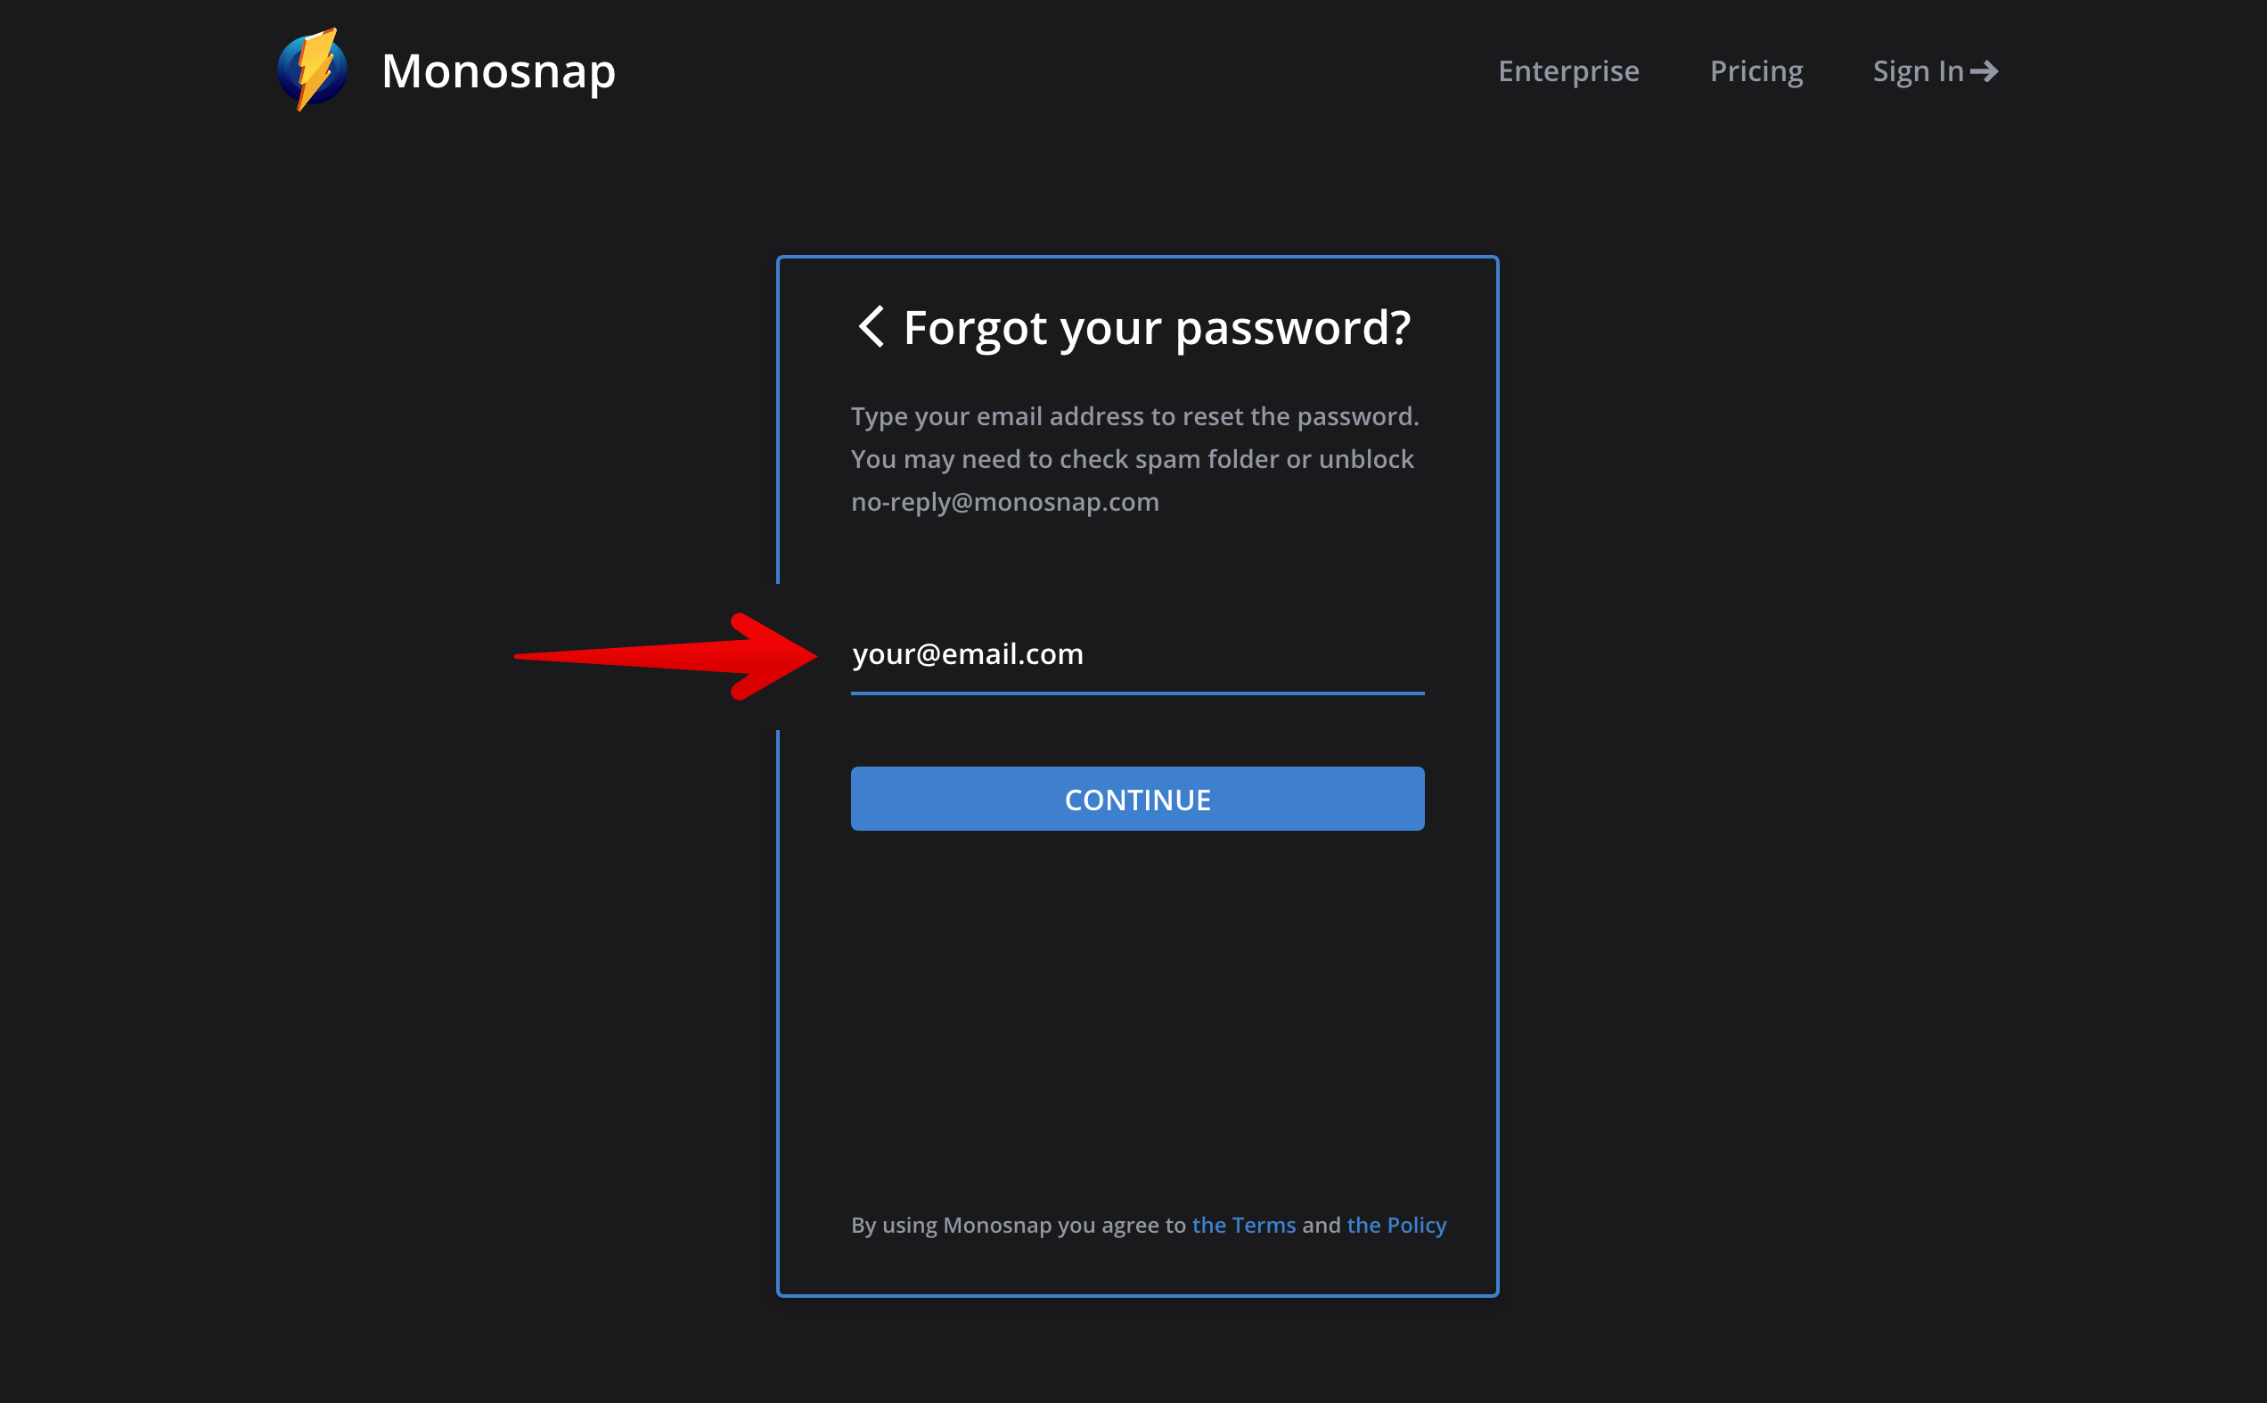The image size is (2267, 1403).
Task: Select the Sign In text link
Action: coord(1918,71)
